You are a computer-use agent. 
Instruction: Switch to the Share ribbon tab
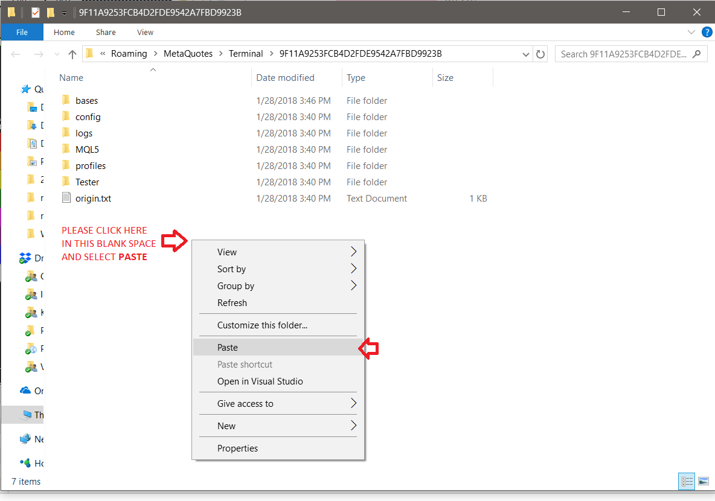(x=106, y=33)
